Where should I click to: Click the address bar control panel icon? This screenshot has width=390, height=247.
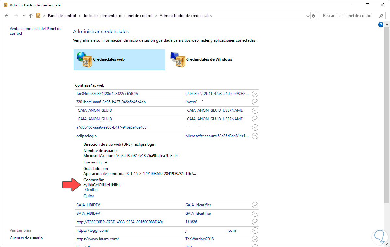click(x=39, y=16)
